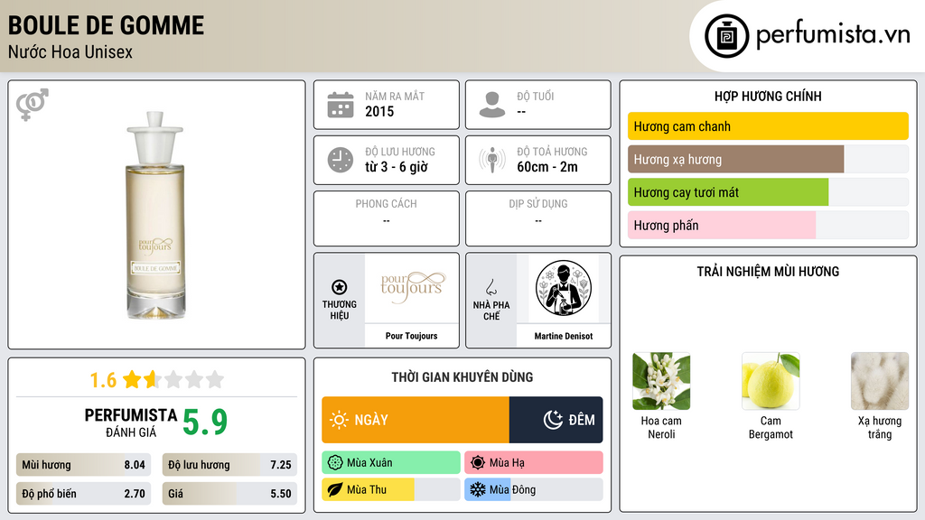The height and width of the screenshot is (520, 925).
Task: Click the Mùi hương 8.04 score bar
Action: tap(83, 465)
